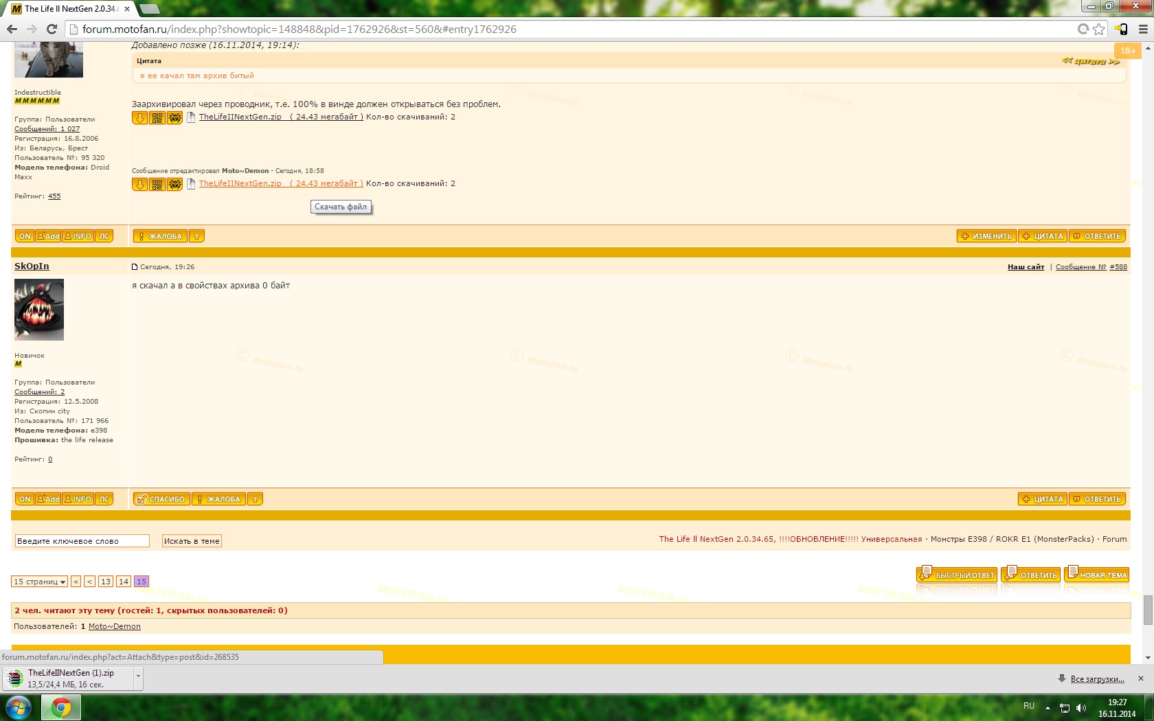The width and height of the screenshot is (1154, 721).
Task: Open the SkOpIn username link
Action: pyautogui.click(x=32, y=266)
